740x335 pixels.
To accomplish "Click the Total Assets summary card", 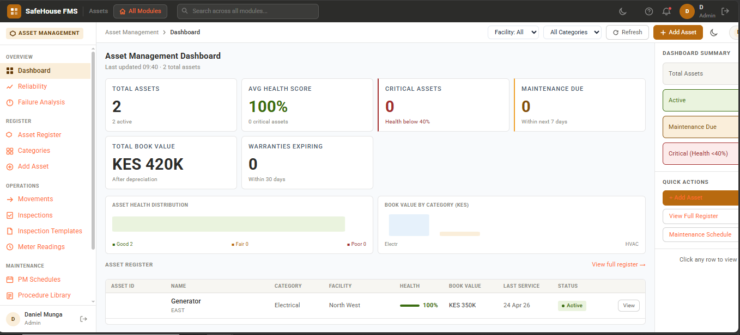I will tap(701, 73).
